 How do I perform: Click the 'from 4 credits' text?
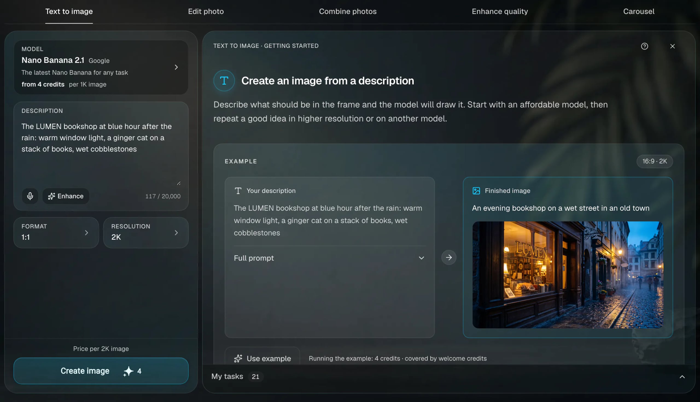click(43, 84)
